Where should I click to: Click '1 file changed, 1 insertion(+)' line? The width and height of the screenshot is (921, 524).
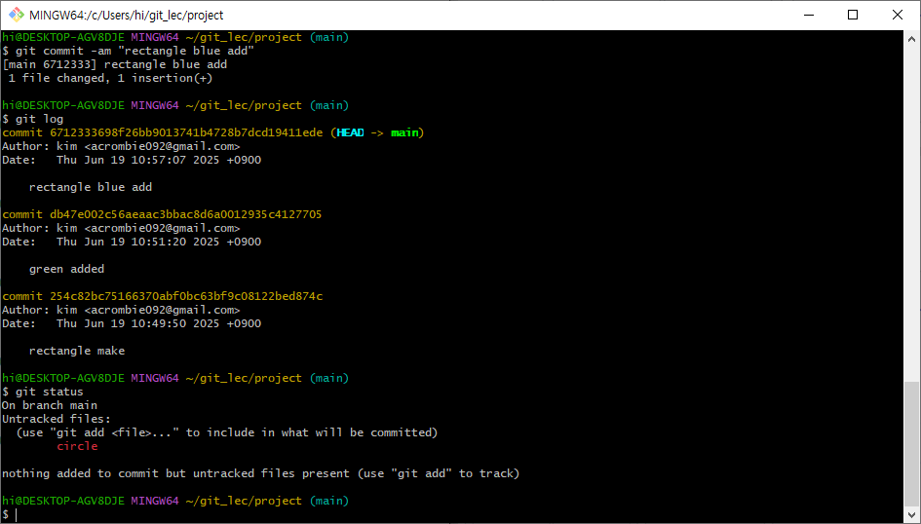pyautogui.click(x=110, y=78)
